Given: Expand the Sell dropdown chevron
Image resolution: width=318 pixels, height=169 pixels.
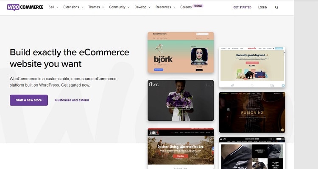Looking at the screenshot, I should tap(57, 7).
